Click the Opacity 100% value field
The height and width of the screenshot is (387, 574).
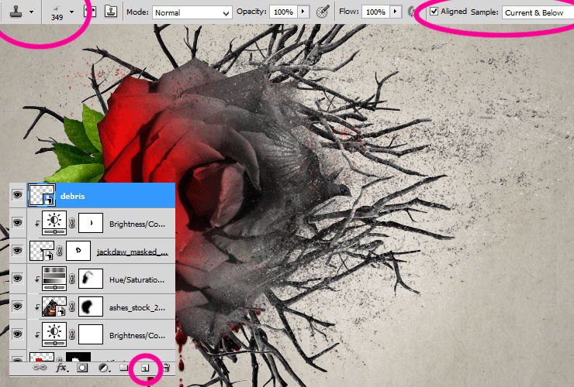click(283, 12)
